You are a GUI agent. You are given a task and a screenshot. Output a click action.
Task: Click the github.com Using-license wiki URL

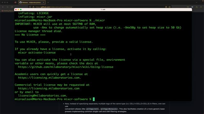66,67
